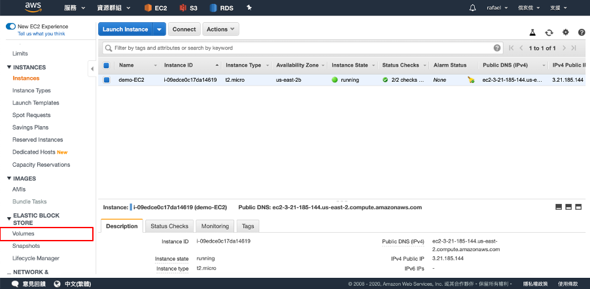This screenshot has height=289, width=590.
Task: Toggle New EC2 Experience switch
Action: point(11,26)
